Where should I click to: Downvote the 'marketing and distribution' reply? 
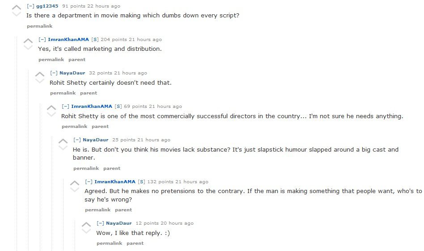coord(28,47)
